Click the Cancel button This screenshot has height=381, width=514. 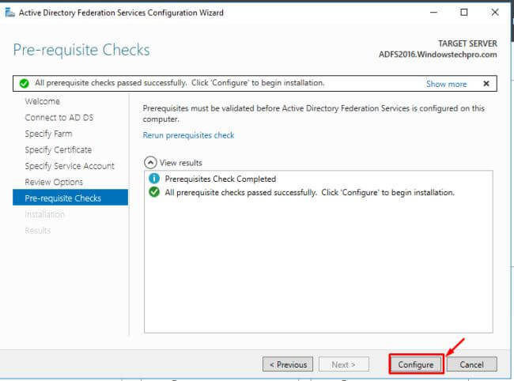click(x=471, y=364)
